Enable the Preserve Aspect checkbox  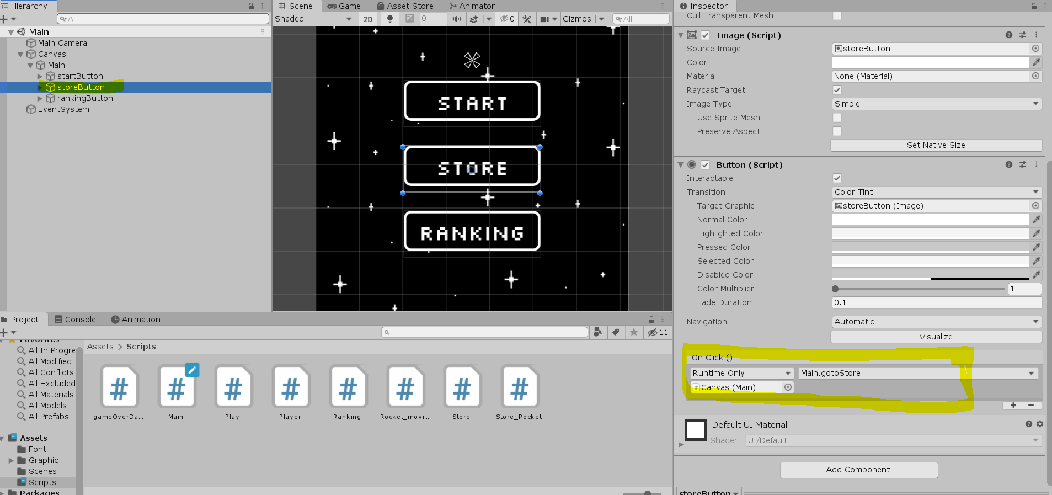(x=837, y=131)
